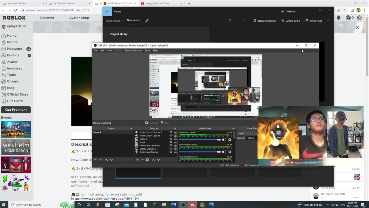
Task: Add a new scene with plus icon
Action: (x=95, y=160)
